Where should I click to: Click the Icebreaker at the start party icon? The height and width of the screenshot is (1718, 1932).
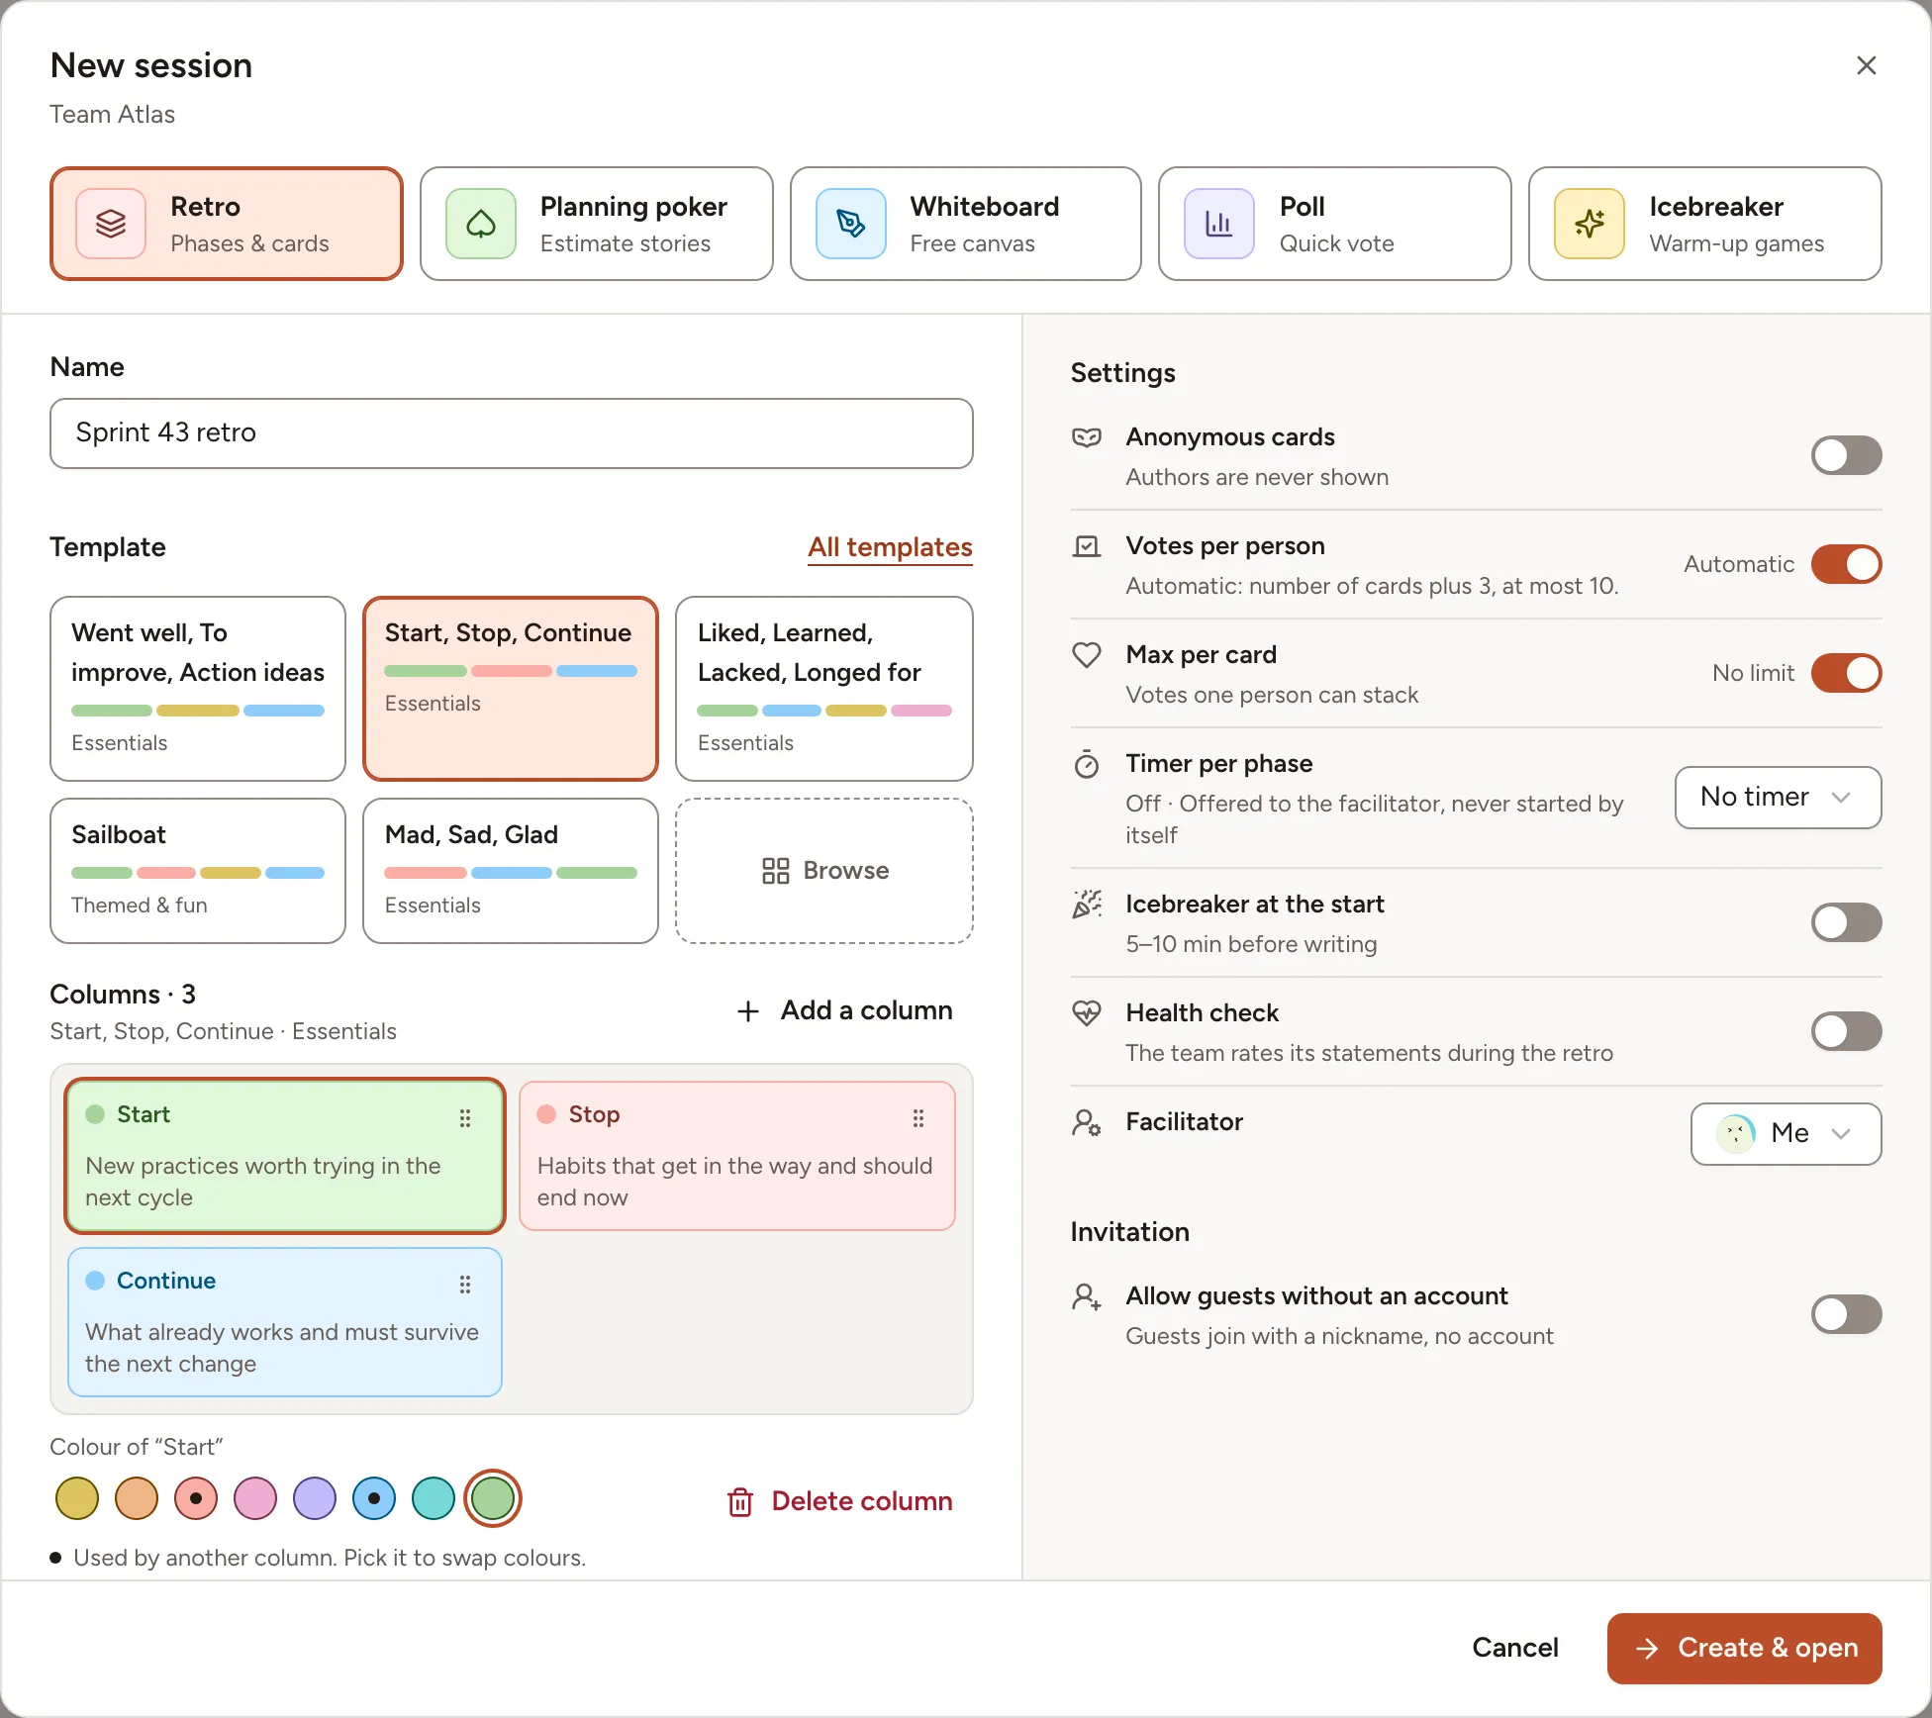click(x=1087, y=905)
